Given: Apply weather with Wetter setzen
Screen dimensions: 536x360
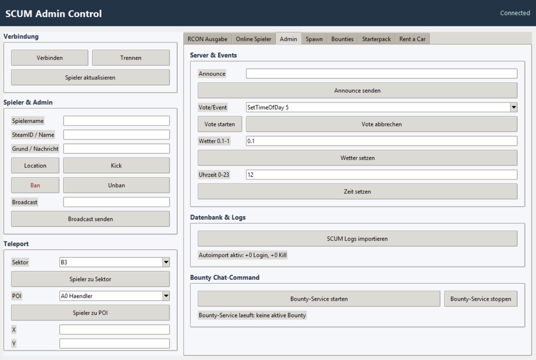Looking at the screenshot, I should [x=358, y=158].
